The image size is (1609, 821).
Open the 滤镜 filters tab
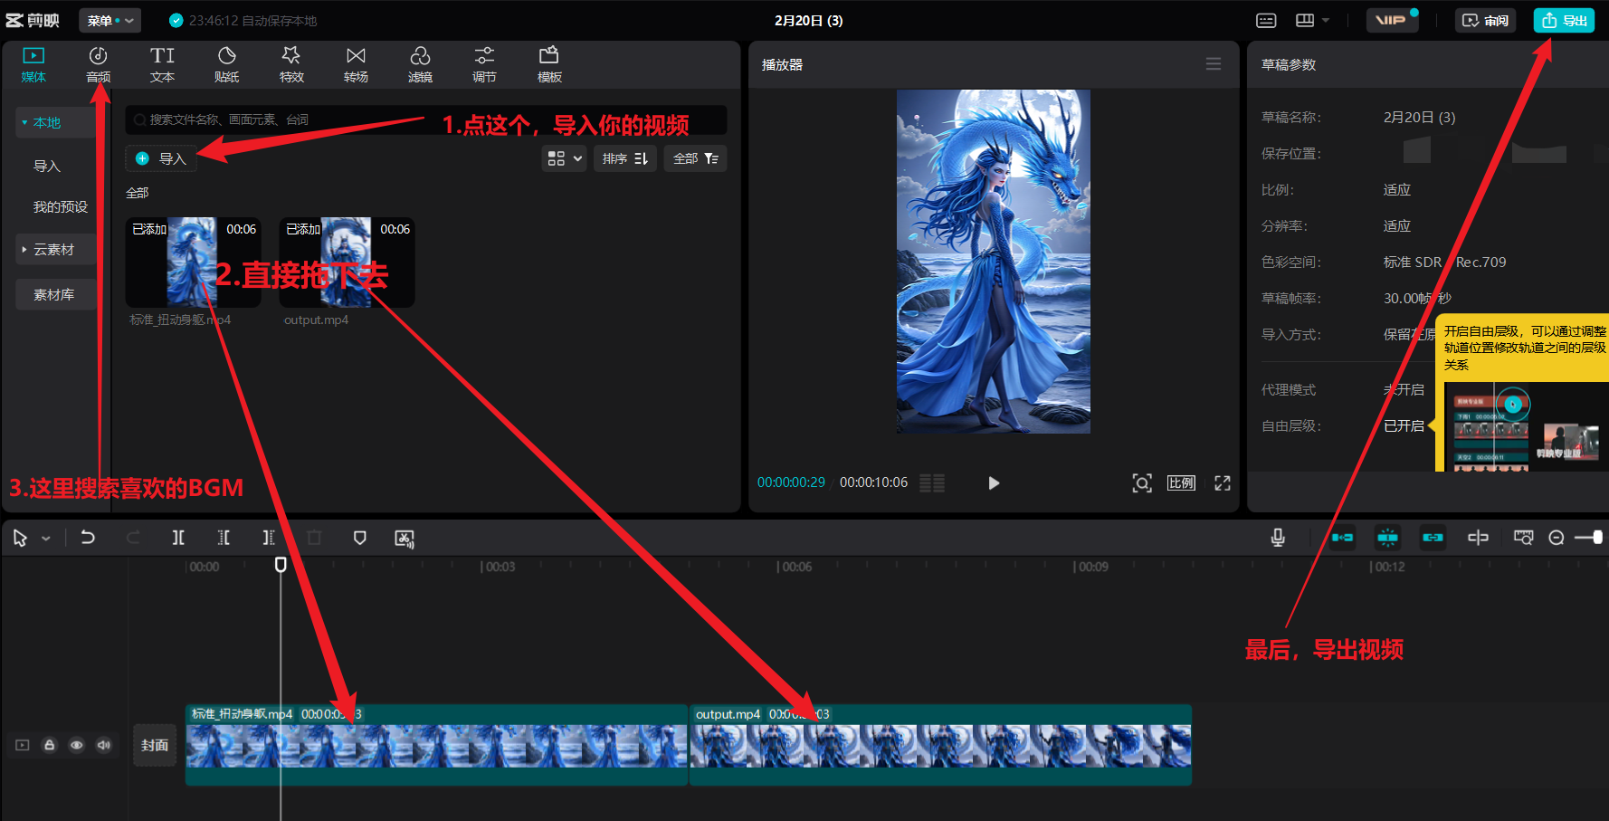click(420, 65)
